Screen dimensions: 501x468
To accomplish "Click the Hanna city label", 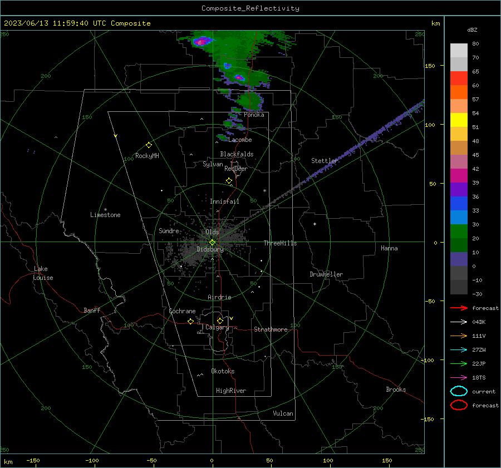I will 389,248.
